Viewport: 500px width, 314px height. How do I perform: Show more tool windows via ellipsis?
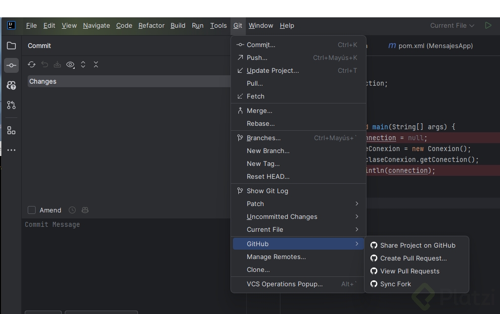pos(11,150)
